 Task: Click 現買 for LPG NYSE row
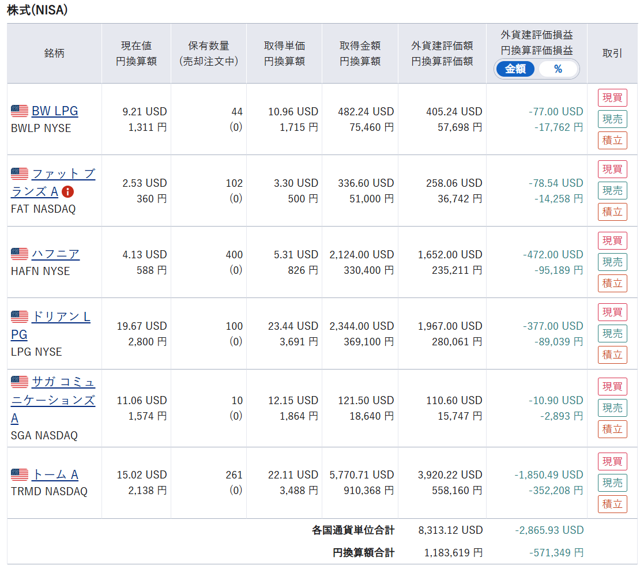tap(612, 312)
